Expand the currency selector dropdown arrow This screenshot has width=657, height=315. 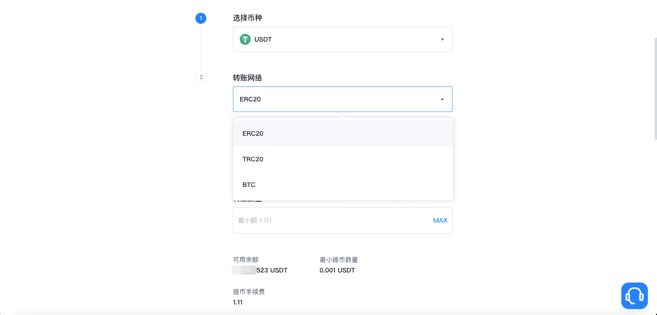click(442, 39)
